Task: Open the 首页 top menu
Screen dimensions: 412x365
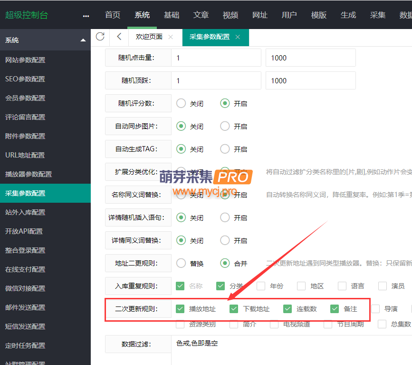Action: [x=113, y=15]
